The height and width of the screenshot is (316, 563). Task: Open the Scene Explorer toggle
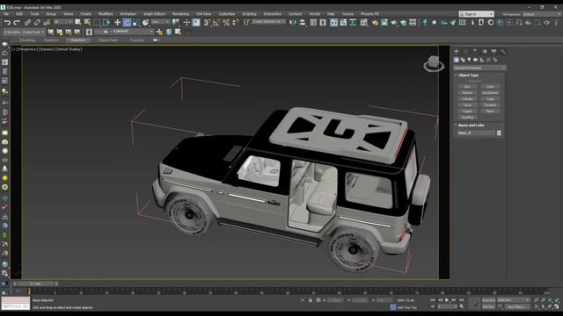pyautogui.click(x=313, y=23)
